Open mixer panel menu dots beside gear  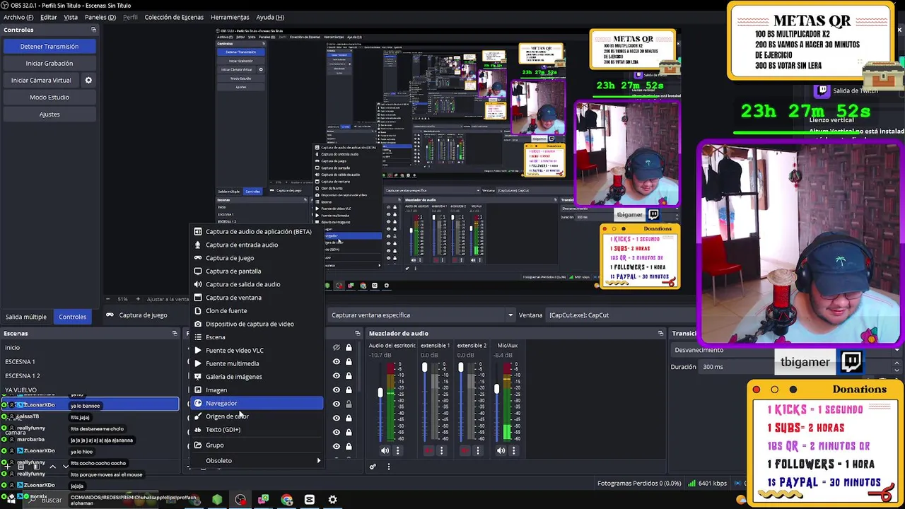coord(388,467)
